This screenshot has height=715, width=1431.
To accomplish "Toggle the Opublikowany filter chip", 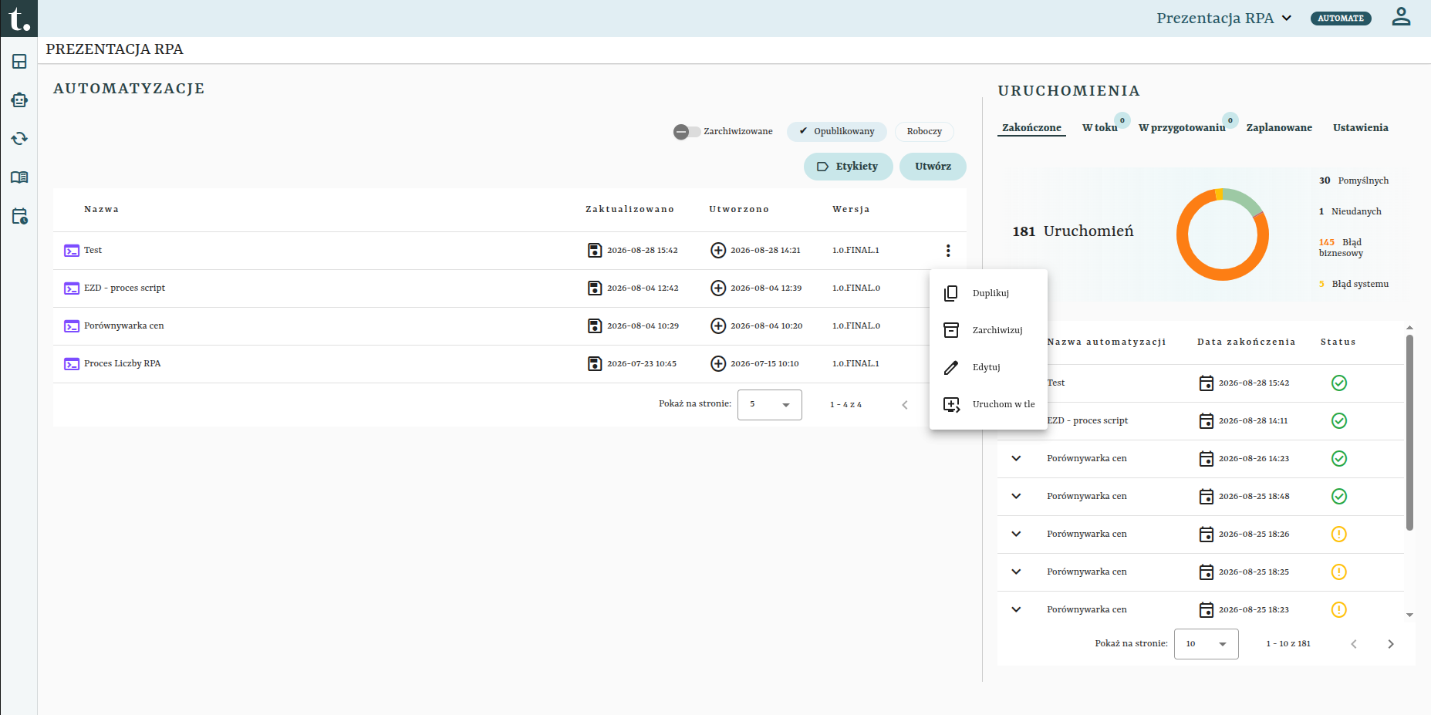I will coord(837,132).
